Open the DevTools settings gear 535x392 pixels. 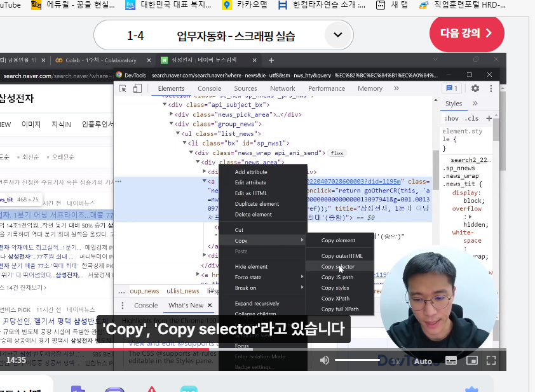coord(475,88)
